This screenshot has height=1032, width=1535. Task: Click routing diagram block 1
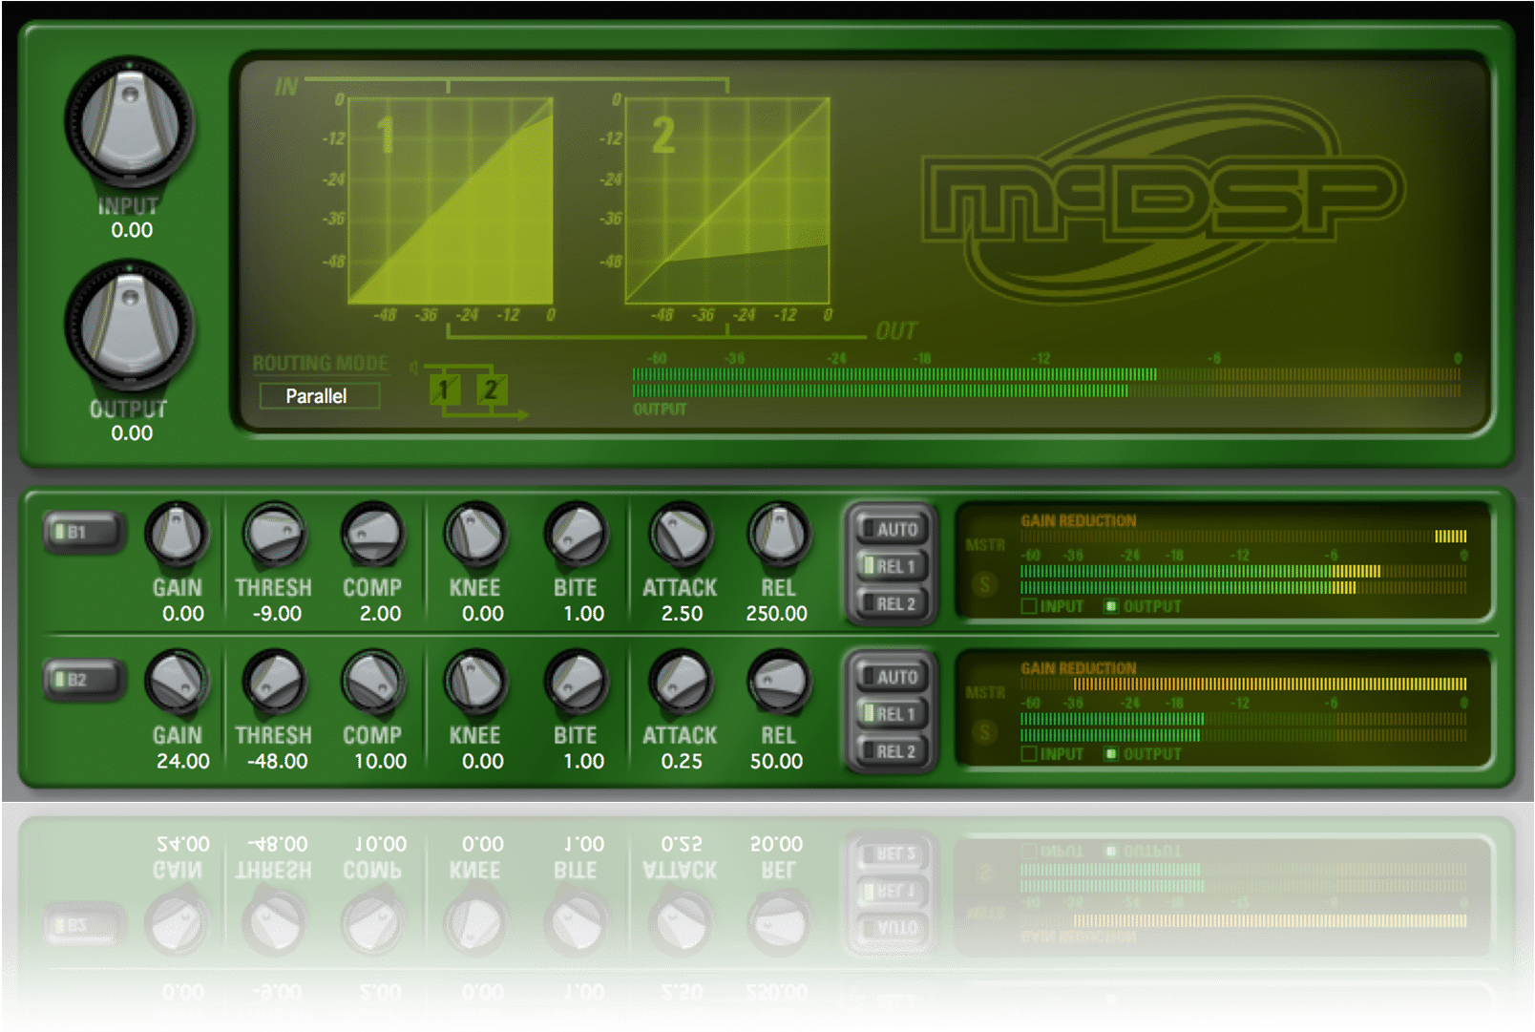coord(444,390)
